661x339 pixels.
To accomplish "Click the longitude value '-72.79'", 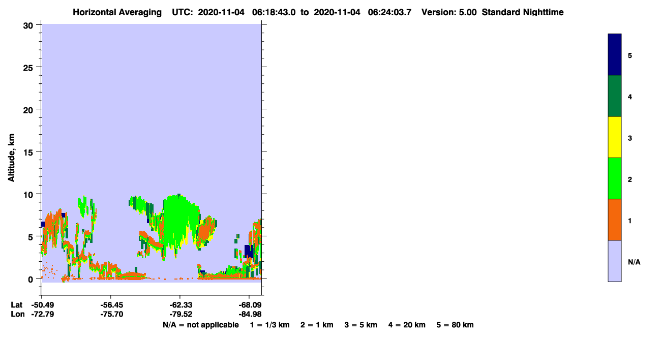I will tap(42, 314).
